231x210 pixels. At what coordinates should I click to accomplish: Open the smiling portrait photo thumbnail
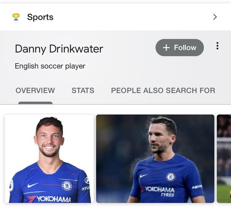tap(49, 158)
